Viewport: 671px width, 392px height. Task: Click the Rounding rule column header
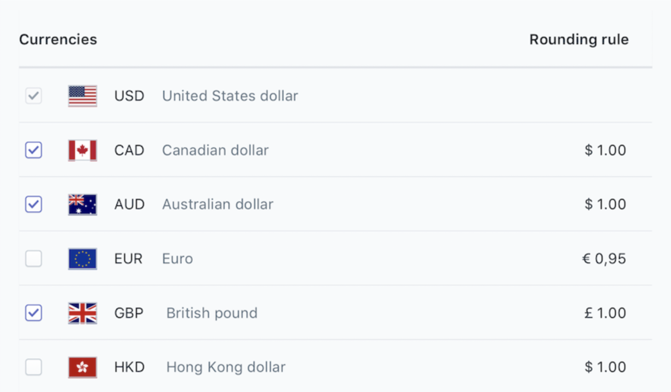click(579, 40)
